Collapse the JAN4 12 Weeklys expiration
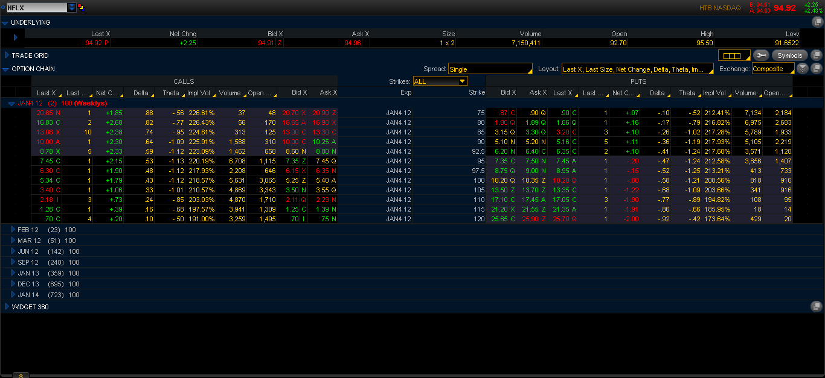This screenshot has height=378, width=825. click(11, 103)
